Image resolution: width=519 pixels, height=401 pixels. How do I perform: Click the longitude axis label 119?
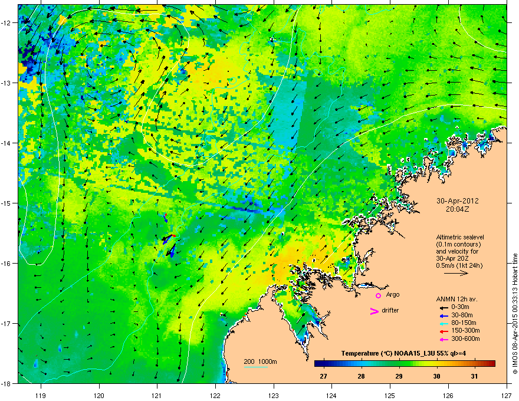tap(41, 395)
